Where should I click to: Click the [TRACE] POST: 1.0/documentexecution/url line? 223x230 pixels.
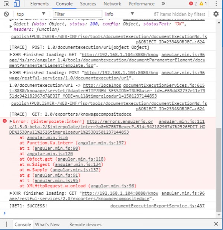coord(79,47)
